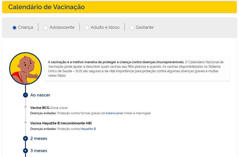Select the Criança radio button
239x157 pixels.
pos(14,27)
